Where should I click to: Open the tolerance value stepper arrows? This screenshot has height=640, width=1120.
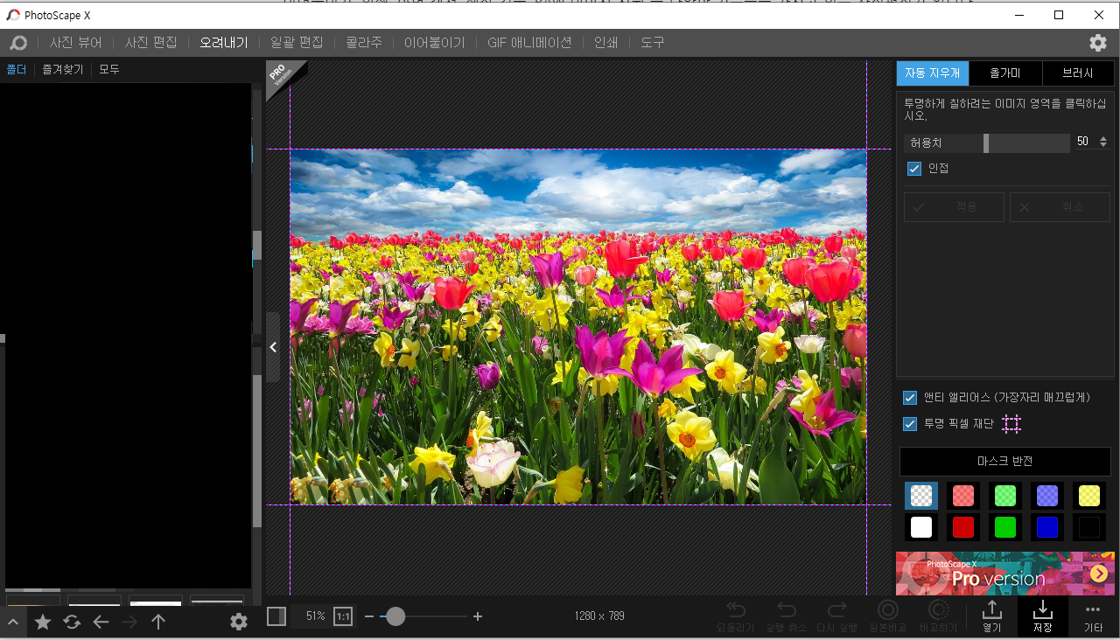click(x=1103, y=141)
